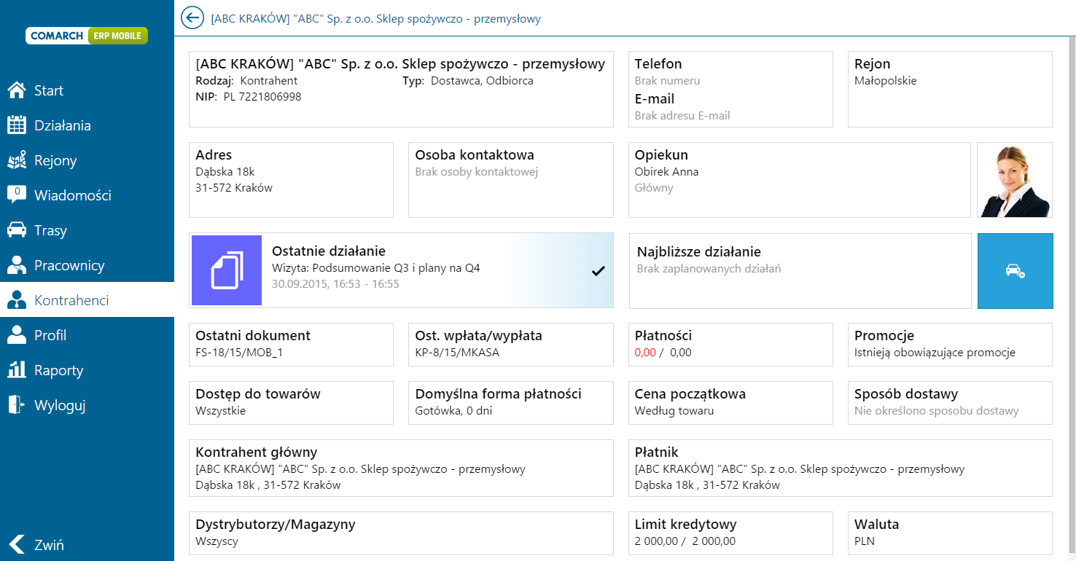Open the Płatności tile
Screen dimensions: 1076x561
pos(730,344)
